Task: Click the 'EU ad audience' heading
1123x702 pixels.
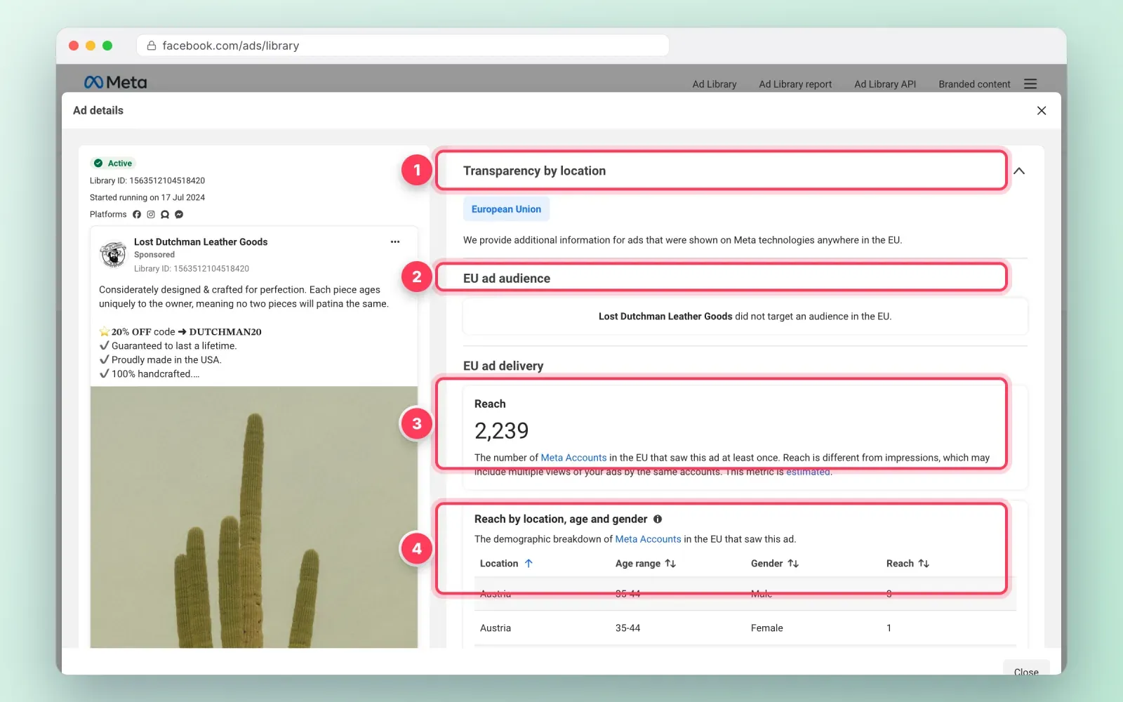Action: coord(507,279)
